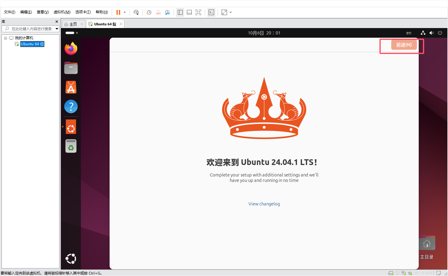Take a snapshot of this virtual machine
Screen dimensions: 448x276
point(149,12)
